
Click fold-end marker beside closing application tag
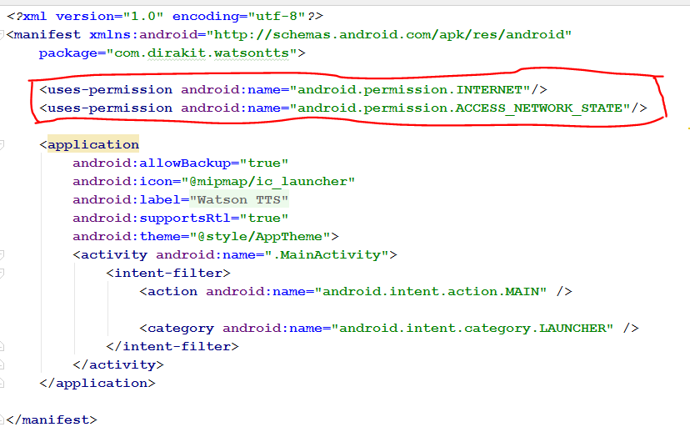click(x=2, y=383)
